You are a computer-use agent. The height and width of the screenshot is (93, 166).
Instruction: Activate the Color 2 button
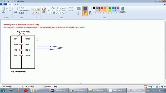pos(90,11)
